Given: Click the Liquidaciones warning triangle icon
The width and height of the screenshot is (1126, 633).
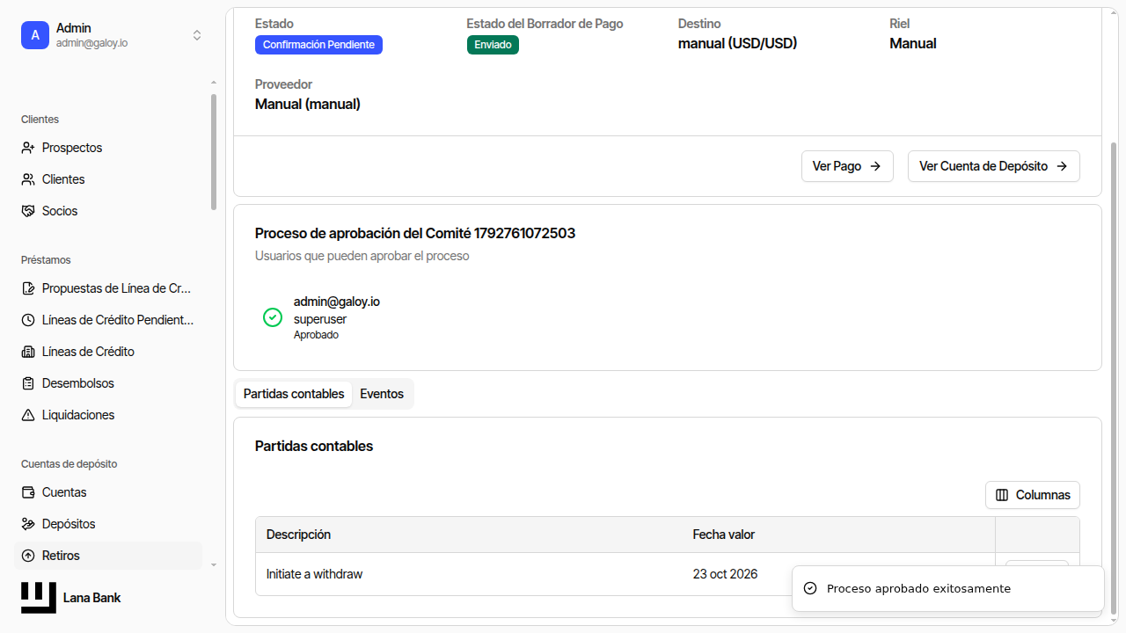Looking at the screenshot, I should [28, 415].
